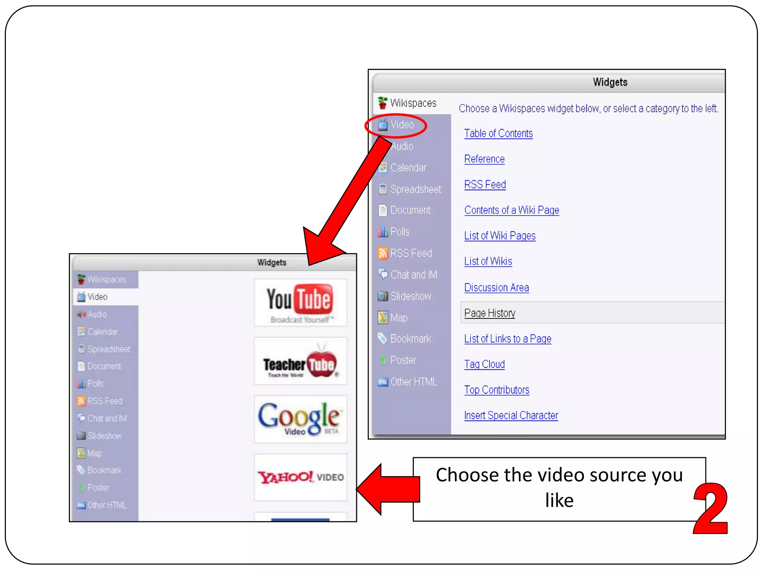Open the Reference widget link
The image size is (763, 572).
point(484,159)
